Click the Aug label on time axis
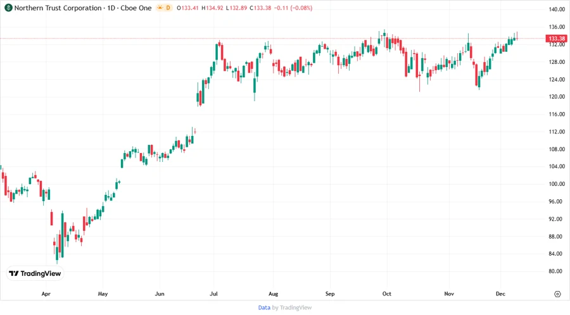Image resolution: width=570 pixels, height=315 pixels. (x=274, y=294)
